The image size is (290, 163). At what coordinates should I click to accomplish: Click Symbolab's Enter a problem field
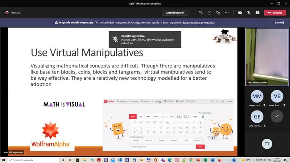tap(163, 147)
